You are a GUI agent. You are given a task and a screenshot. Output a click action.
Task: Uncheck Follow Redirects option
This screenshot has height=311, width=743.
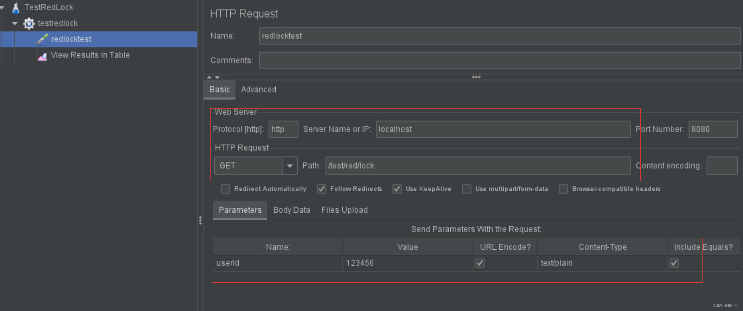(322, 189)
